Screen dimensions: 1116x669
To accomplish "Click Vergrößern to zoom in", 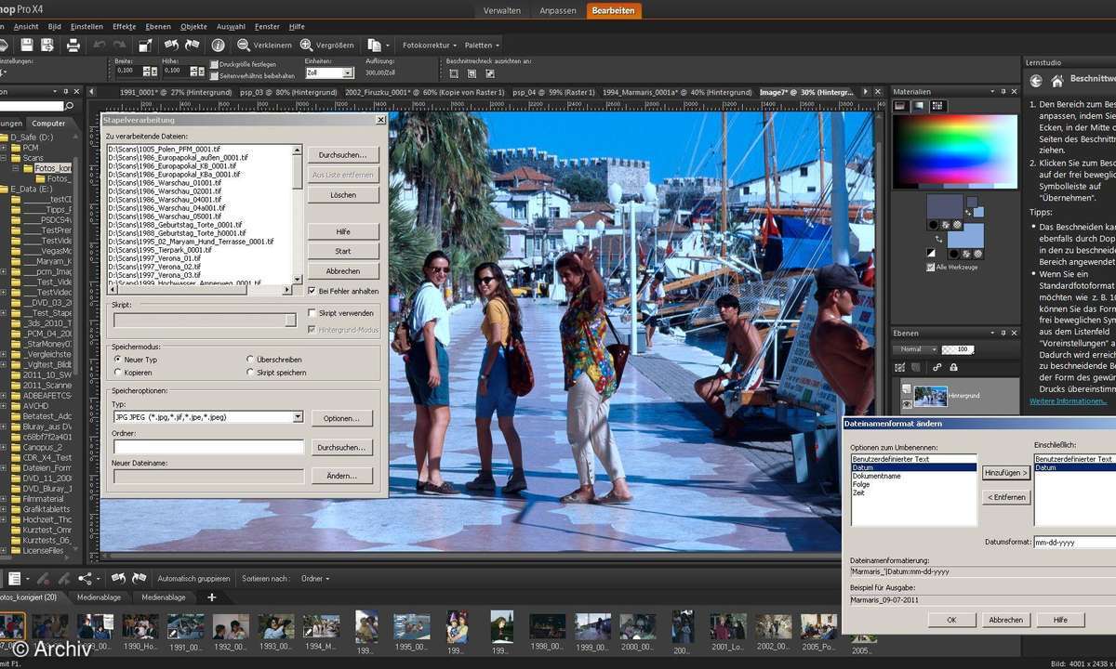I will pyautogui.click(x=326, y=45).
